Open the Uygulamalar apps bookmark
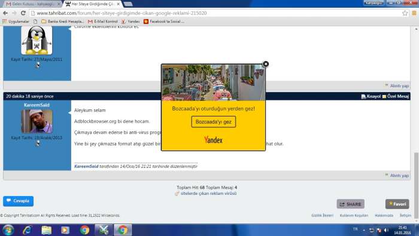 pyautogui.click(x=16, y=22)
